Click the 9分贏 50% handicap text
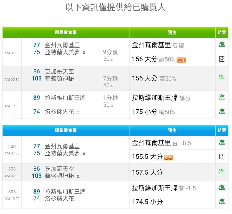Viewport: 232px width, 214px height. coord(110,55)
